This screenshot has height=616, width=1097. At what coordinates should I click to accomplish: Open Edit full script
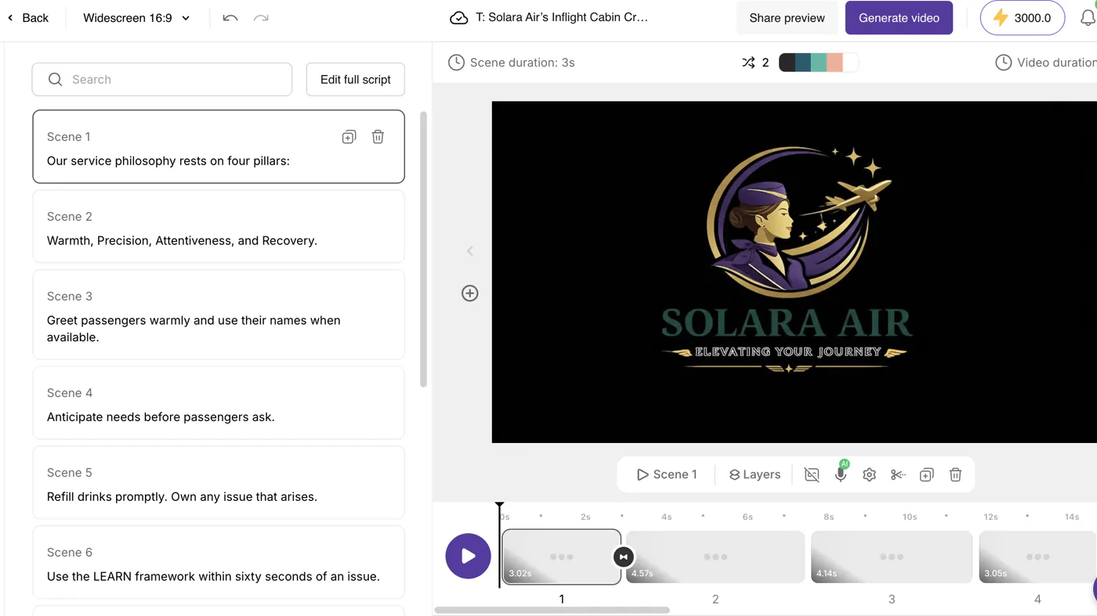point(356,79)
